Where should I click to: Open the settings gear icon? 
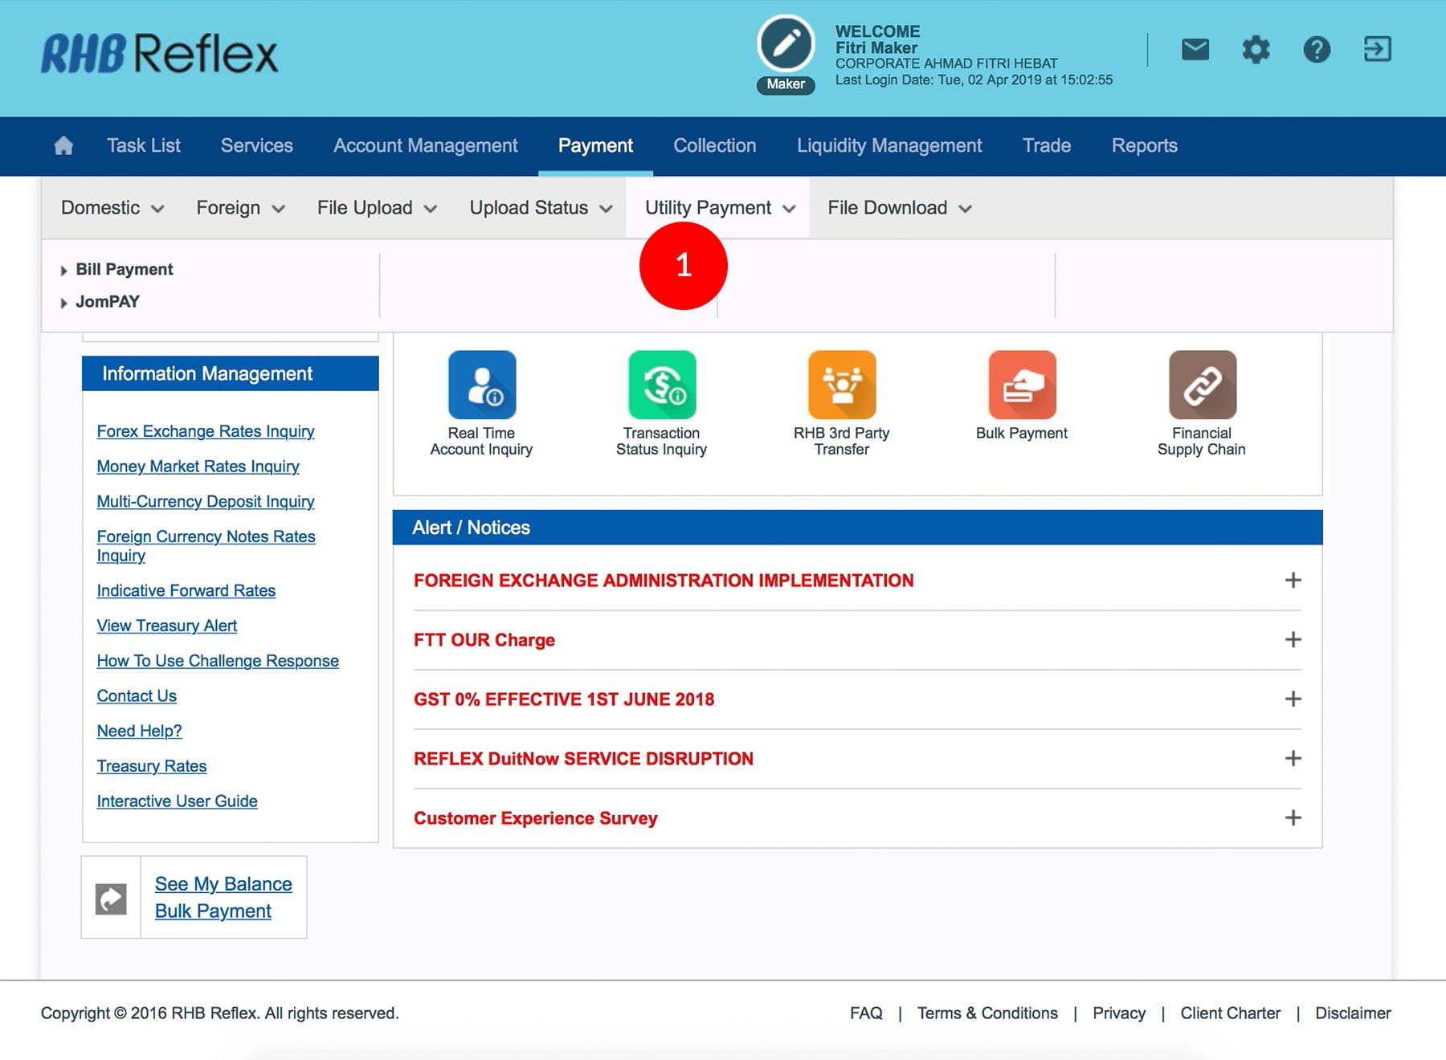1256,50
